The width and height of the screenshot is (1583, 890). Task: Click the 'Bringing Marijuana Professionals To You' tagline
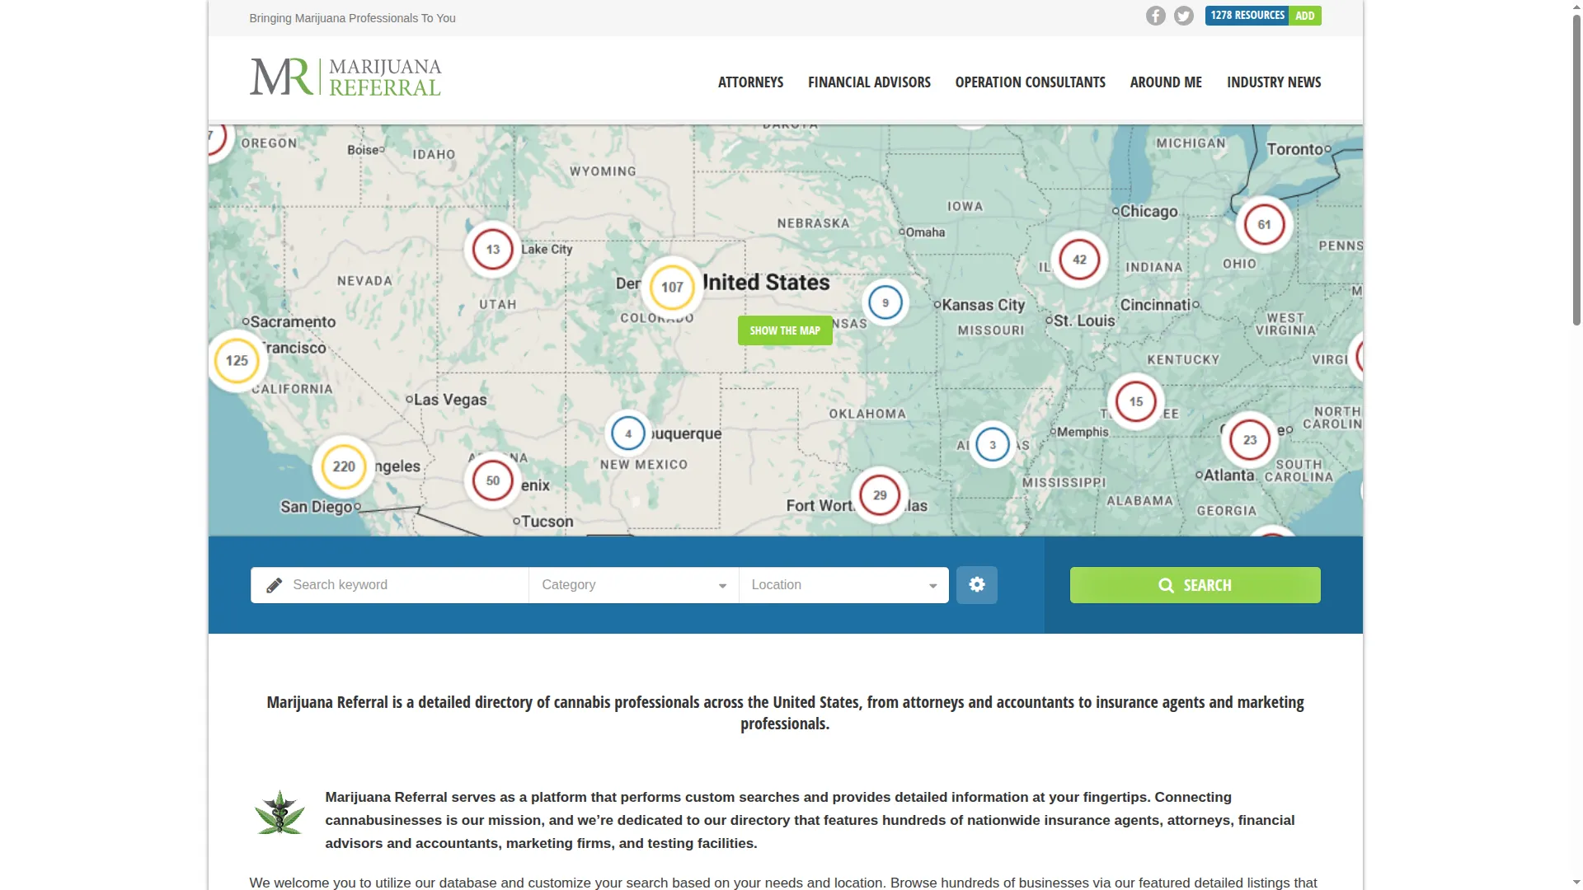pyautogui.click(x=352, y=18)
